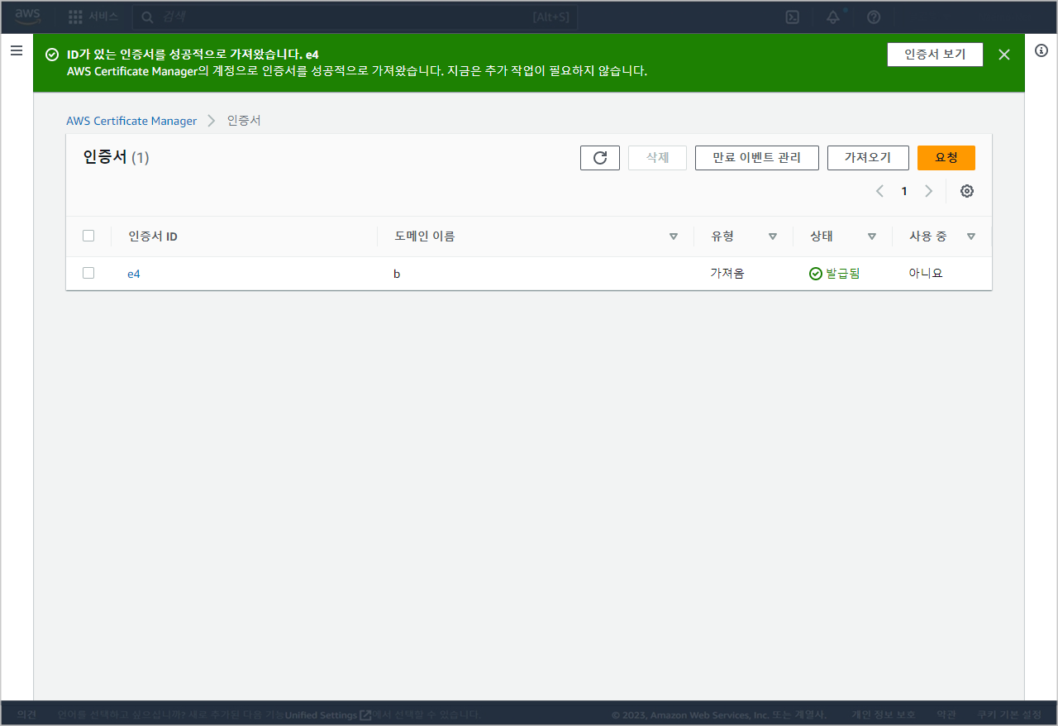Open the info panel icon
Image resolution: width=1058 pixels, height=726 pixels.
1041,51
